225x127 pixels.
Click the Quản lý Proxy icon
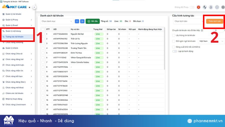pyautogui.click(x=3, y=20)
